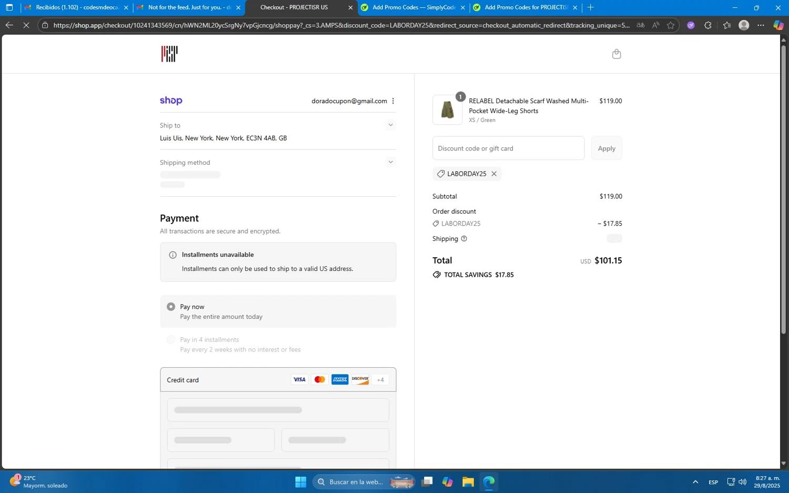Click the doradocupon@gmail.com email text

tap(349, 101)
